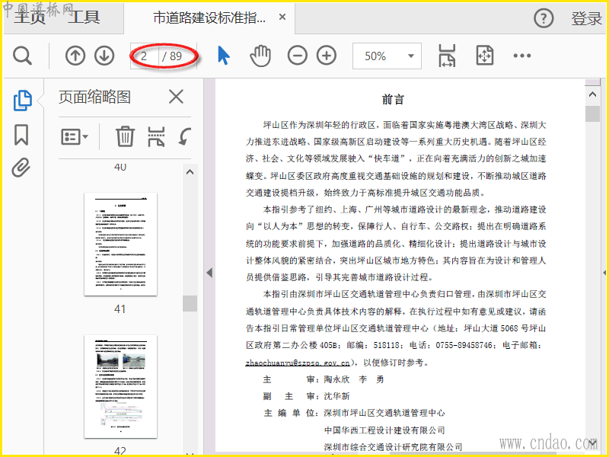The height and width of the screenshot is (457, 609).
Task: Close the 市道路建设标准指... document tab
Action: [282, 17]
